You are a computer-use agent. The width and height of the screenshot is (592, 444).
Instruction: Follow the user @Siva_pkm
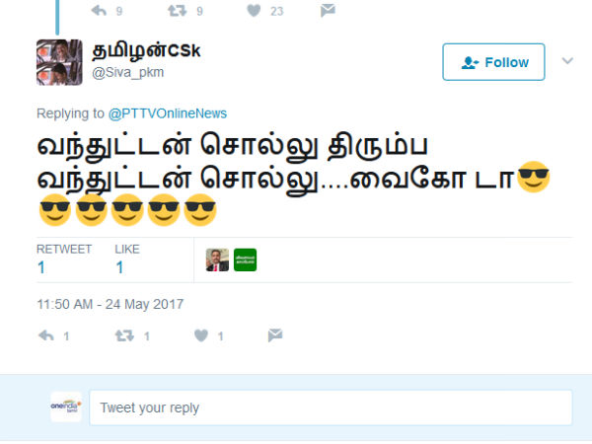click(493, 62)
